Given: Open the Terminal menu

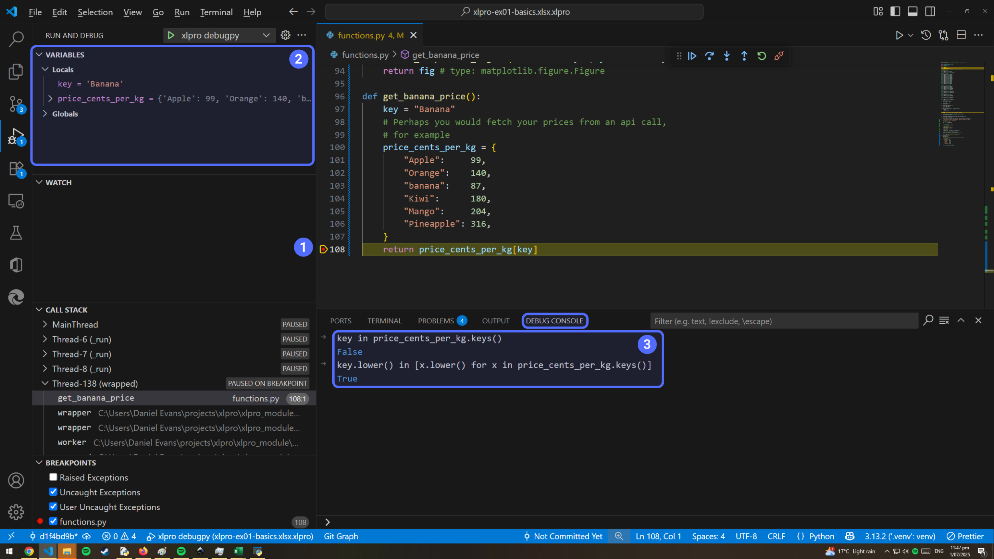Looking at the screenshot, I should click(x=216, y=12).
